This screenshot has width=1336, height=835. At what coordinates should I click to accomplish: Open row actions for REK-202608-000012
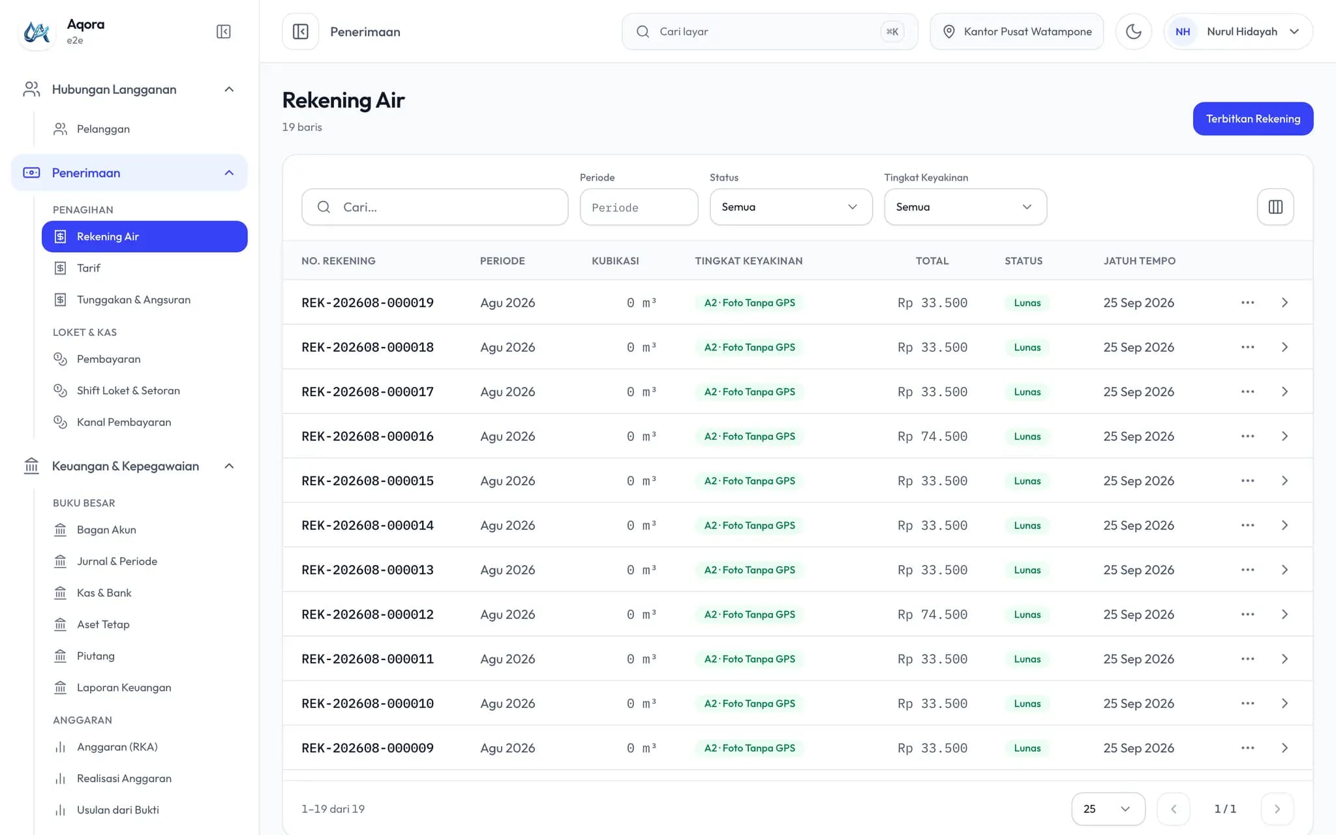point(1248,615)
